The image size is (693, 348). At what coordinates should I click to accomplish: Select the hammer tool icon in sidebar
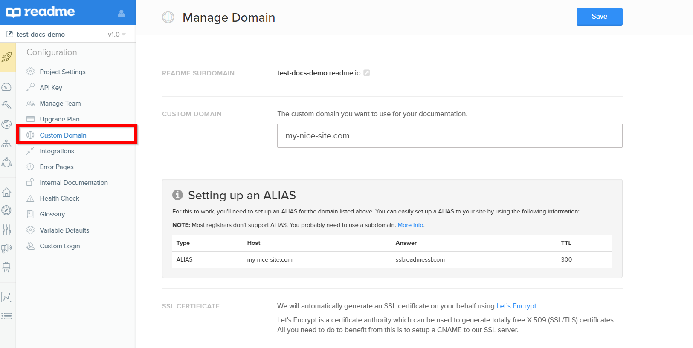[6, 105]
